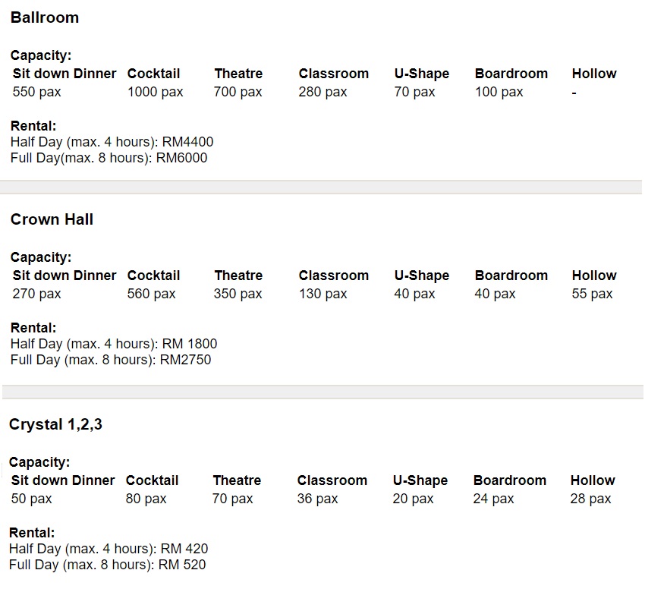Click the 100 pax boardroom capacity value
The height and width of the screenshot is (589, 645).
click(499, 92)
